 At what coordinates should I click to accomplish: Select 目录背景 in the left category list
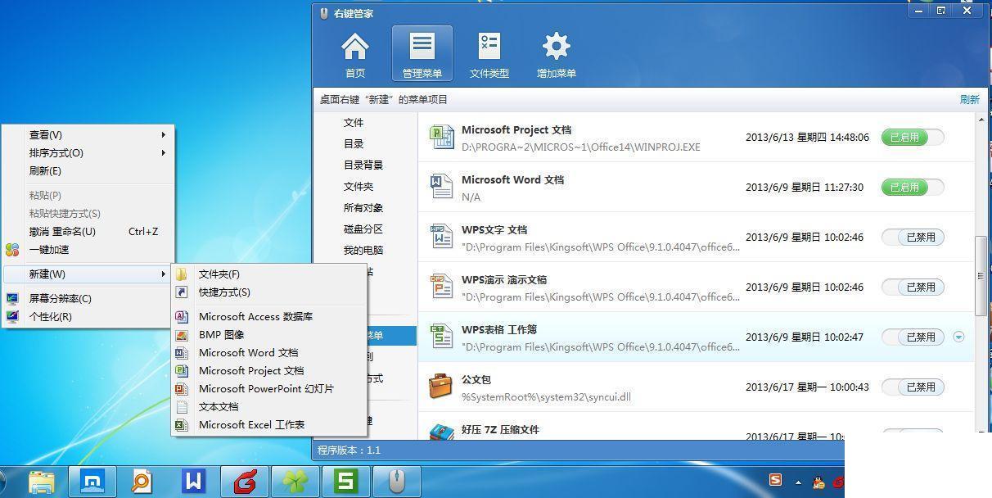(x=363, y=165)
